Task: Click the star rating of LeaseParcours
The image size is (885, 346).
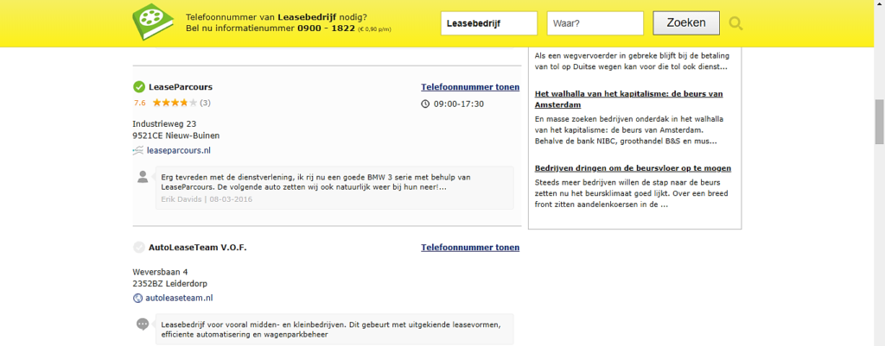Action: [175, 103]
